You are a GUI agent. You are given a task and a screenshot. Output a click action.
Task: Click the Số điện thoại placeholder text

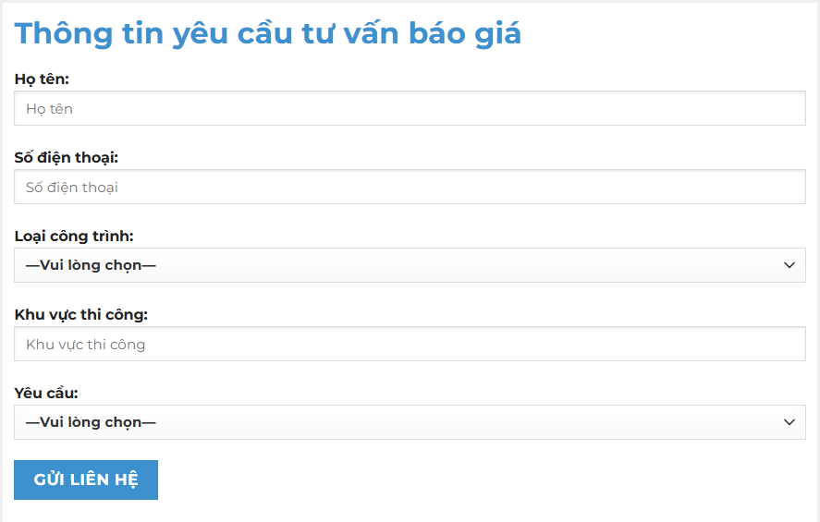[72, 188]
